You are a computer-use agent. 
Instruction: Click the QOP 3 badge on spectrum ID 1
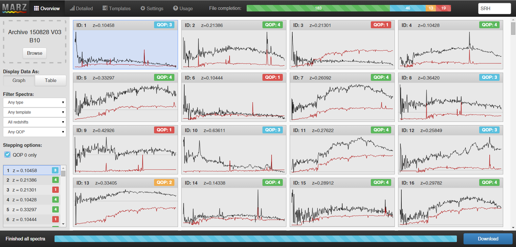164,25
